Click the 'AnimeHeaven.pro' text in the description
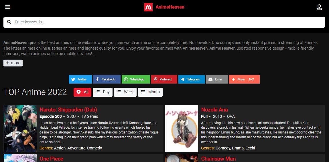The width and height of the screenshot is (329, 162). pyautogui.click(x=19, y=43)
